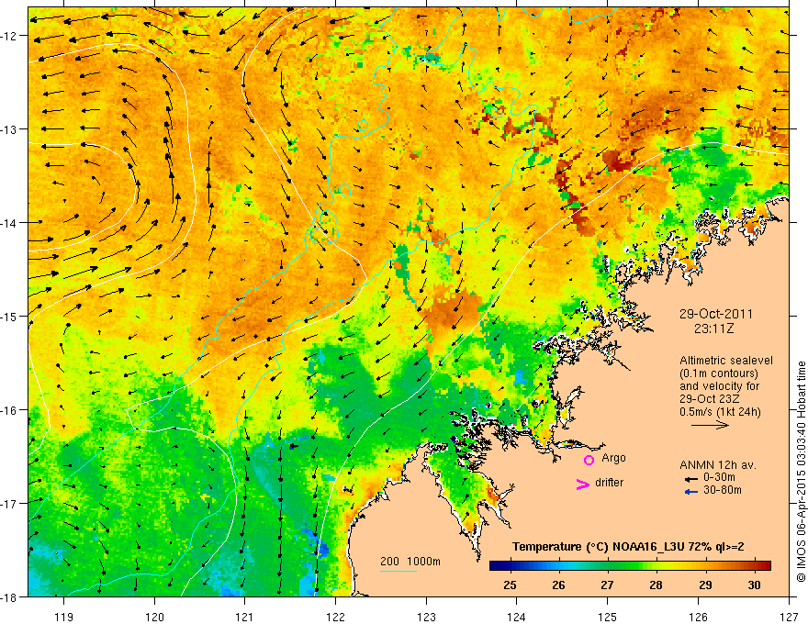The width and height of the screenshot is (808, 624).
Task: Click the '0.5m/s (1kt 24h)' text
Action: 720,412
